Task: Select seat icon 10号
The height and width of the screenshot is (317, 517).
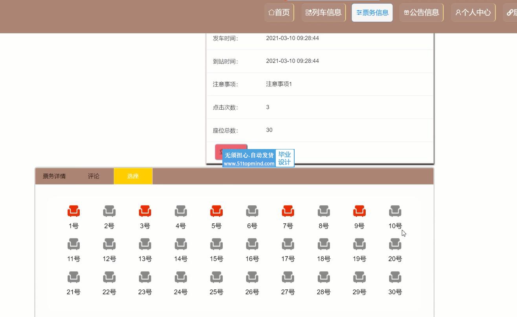Action: [x=395, y=211]
